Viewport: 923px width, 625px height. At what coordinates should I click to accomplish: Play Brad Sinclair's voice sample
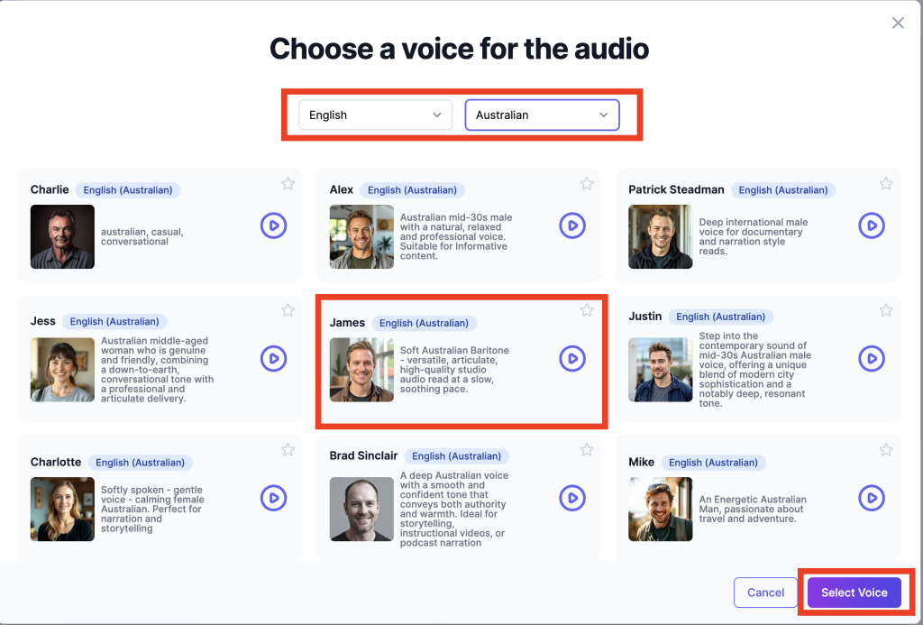point(572,498)
